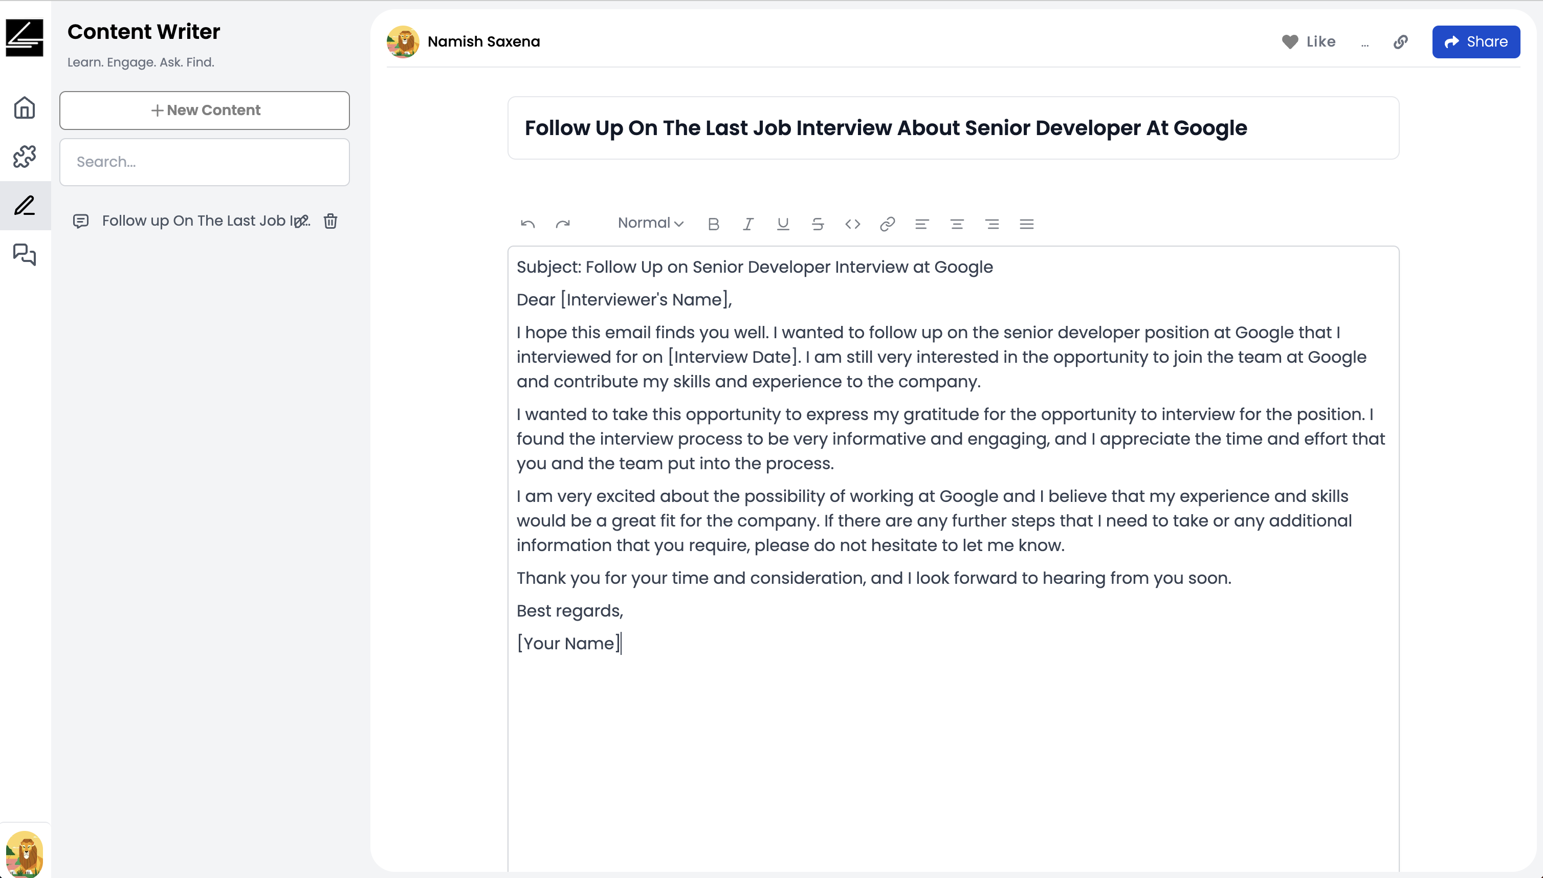Image resolution: width=1543 pixels, height=878 pixels.
Task: Click the undo arrow in editor toolbar
Action: tap(527, 224)
